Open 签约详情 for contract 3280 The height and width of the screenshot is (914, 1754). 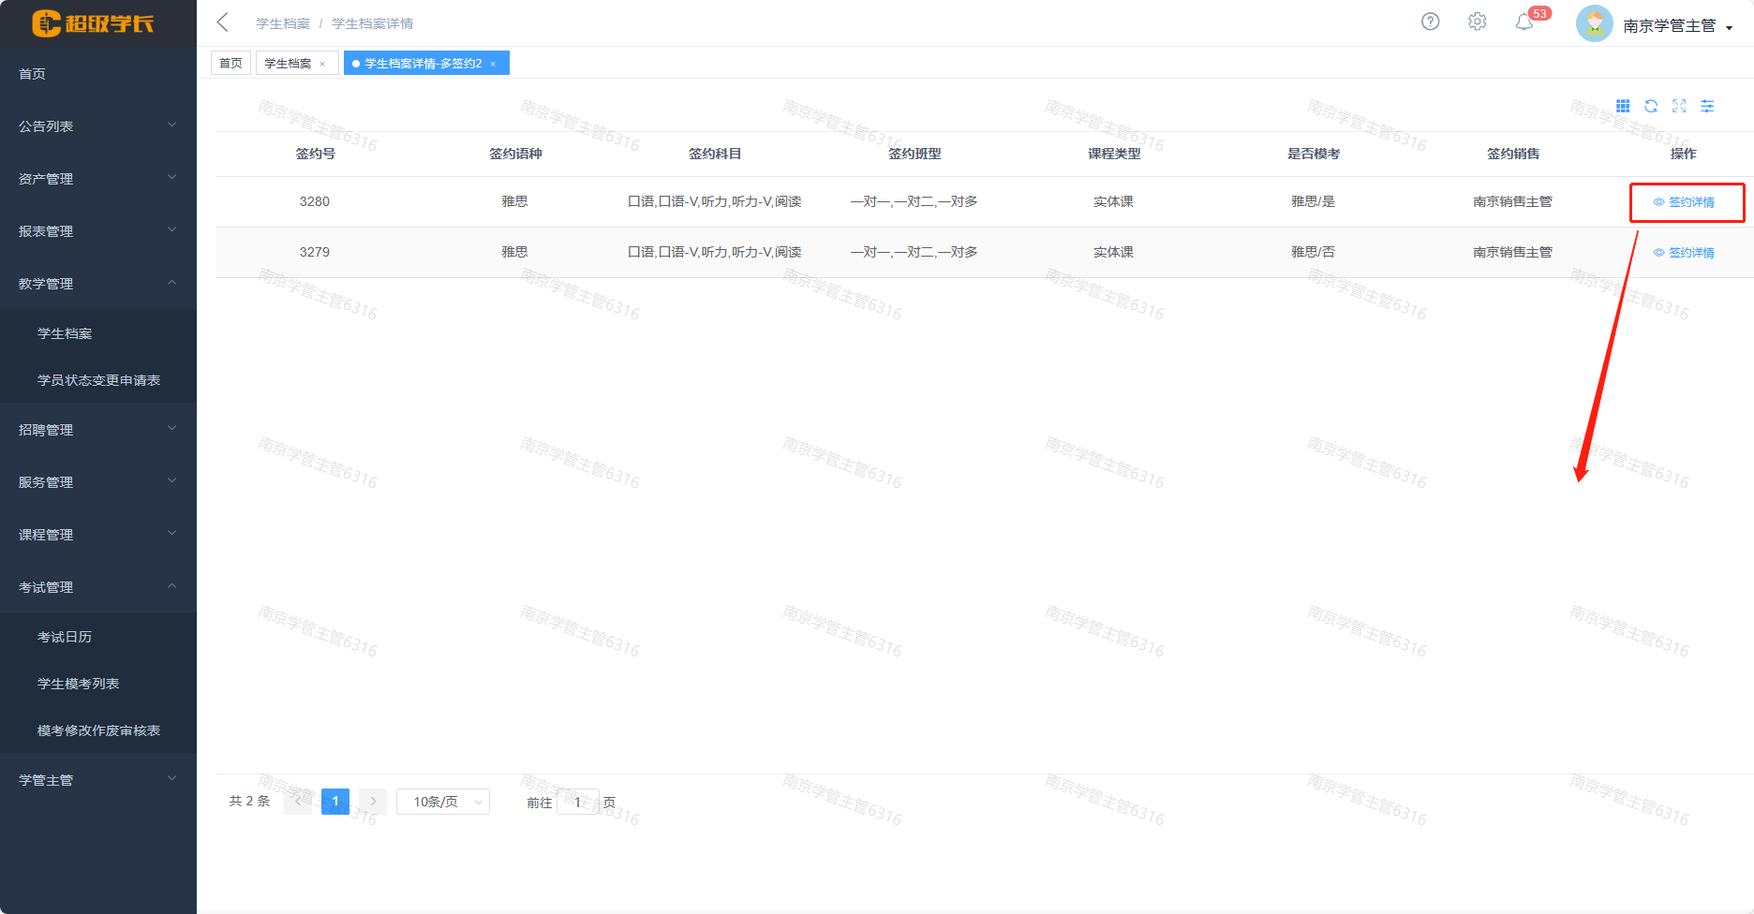coord(1685,202)
